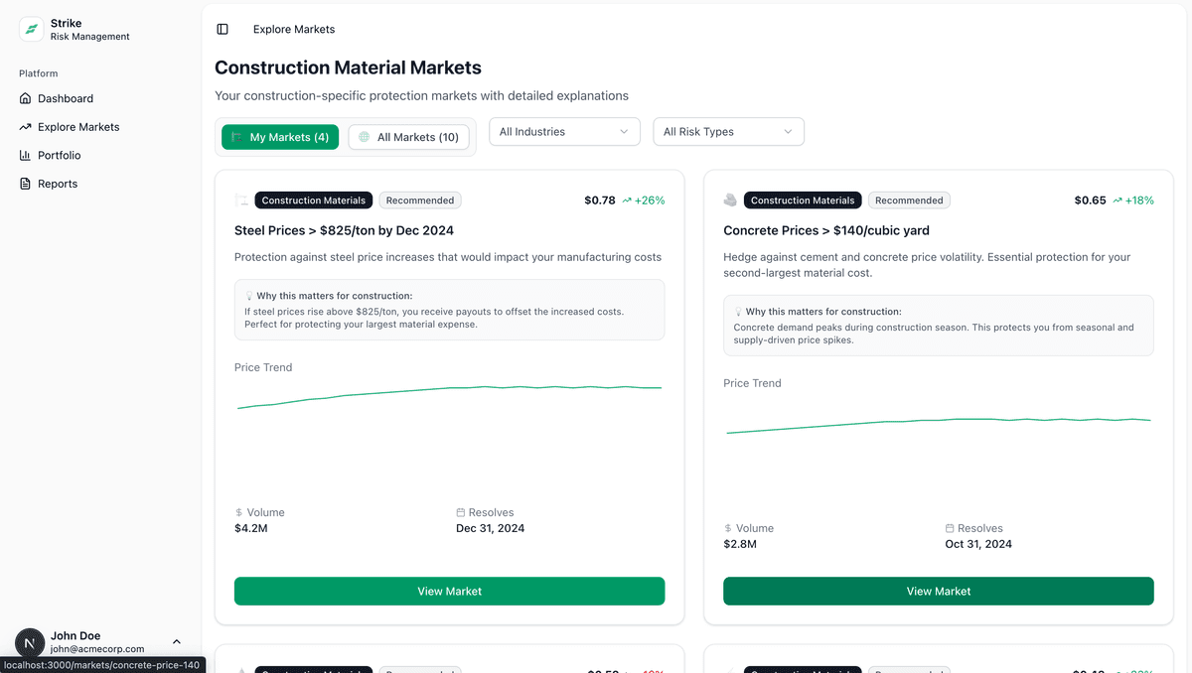Open the All Risk Types dropdown

728,132
